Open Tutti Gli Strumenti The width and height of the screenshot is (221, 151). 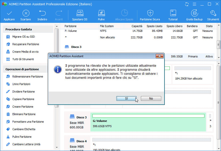pyautogui.click(x=20, y=59)
